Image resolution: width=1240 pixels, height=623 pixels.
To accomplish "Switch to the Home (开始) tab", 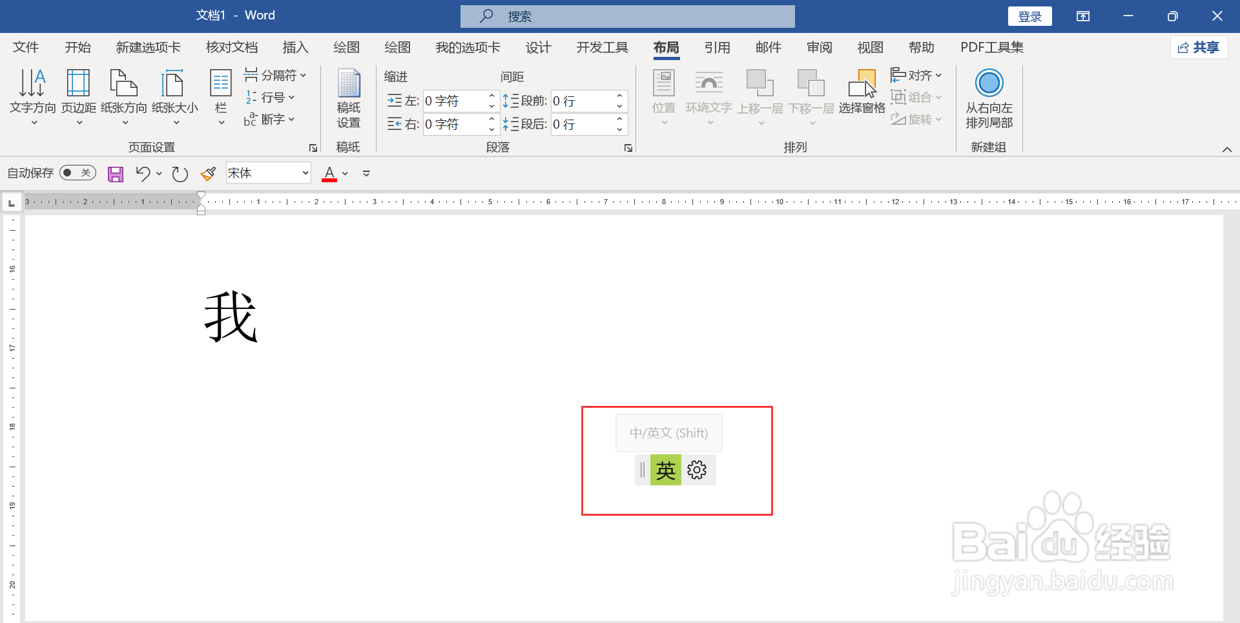I will click(78, 47).
